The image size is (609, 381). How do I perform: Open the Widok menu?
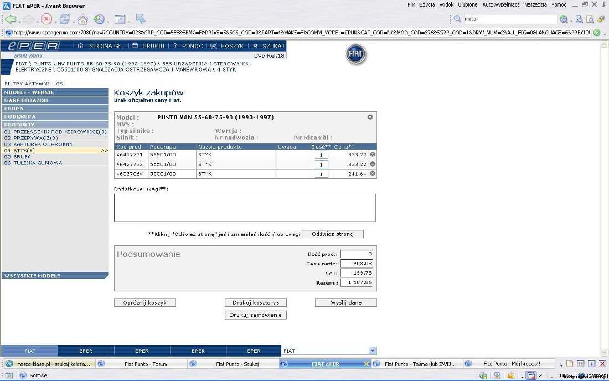pos(447,4)
